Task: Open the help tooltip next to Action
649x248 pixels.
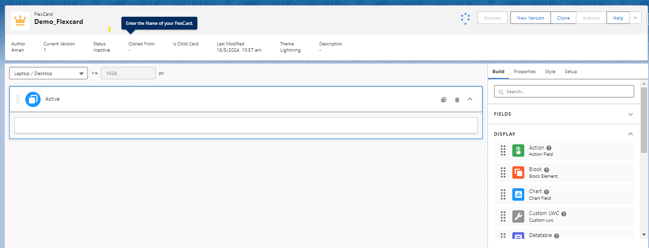Action: pos(549,148)
